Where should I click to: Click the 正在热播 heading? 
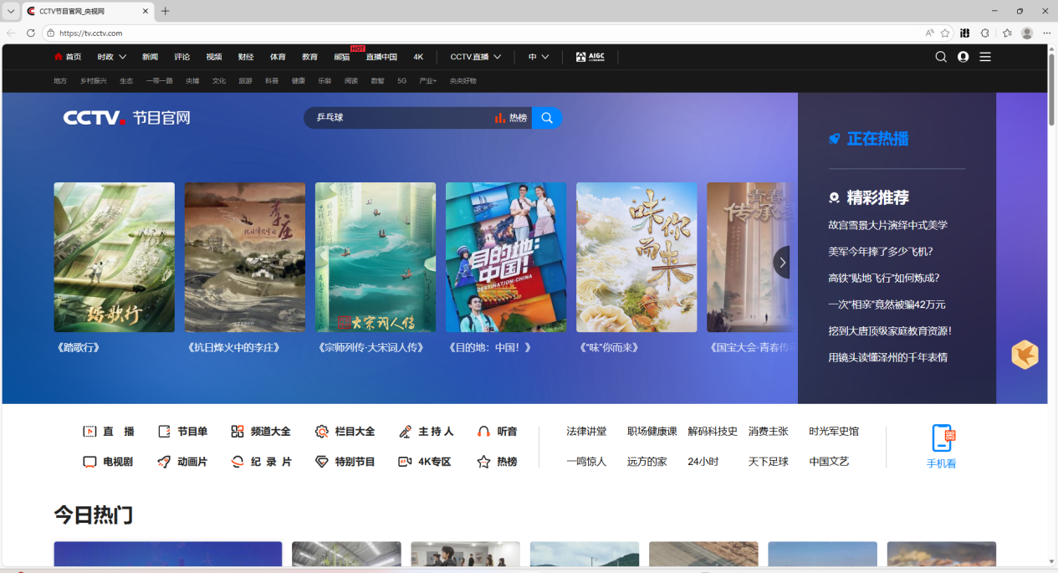click(x=877, y=139)
